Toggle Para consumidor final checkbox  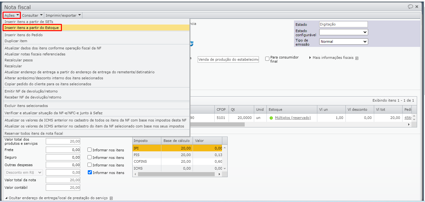[267, 59]
